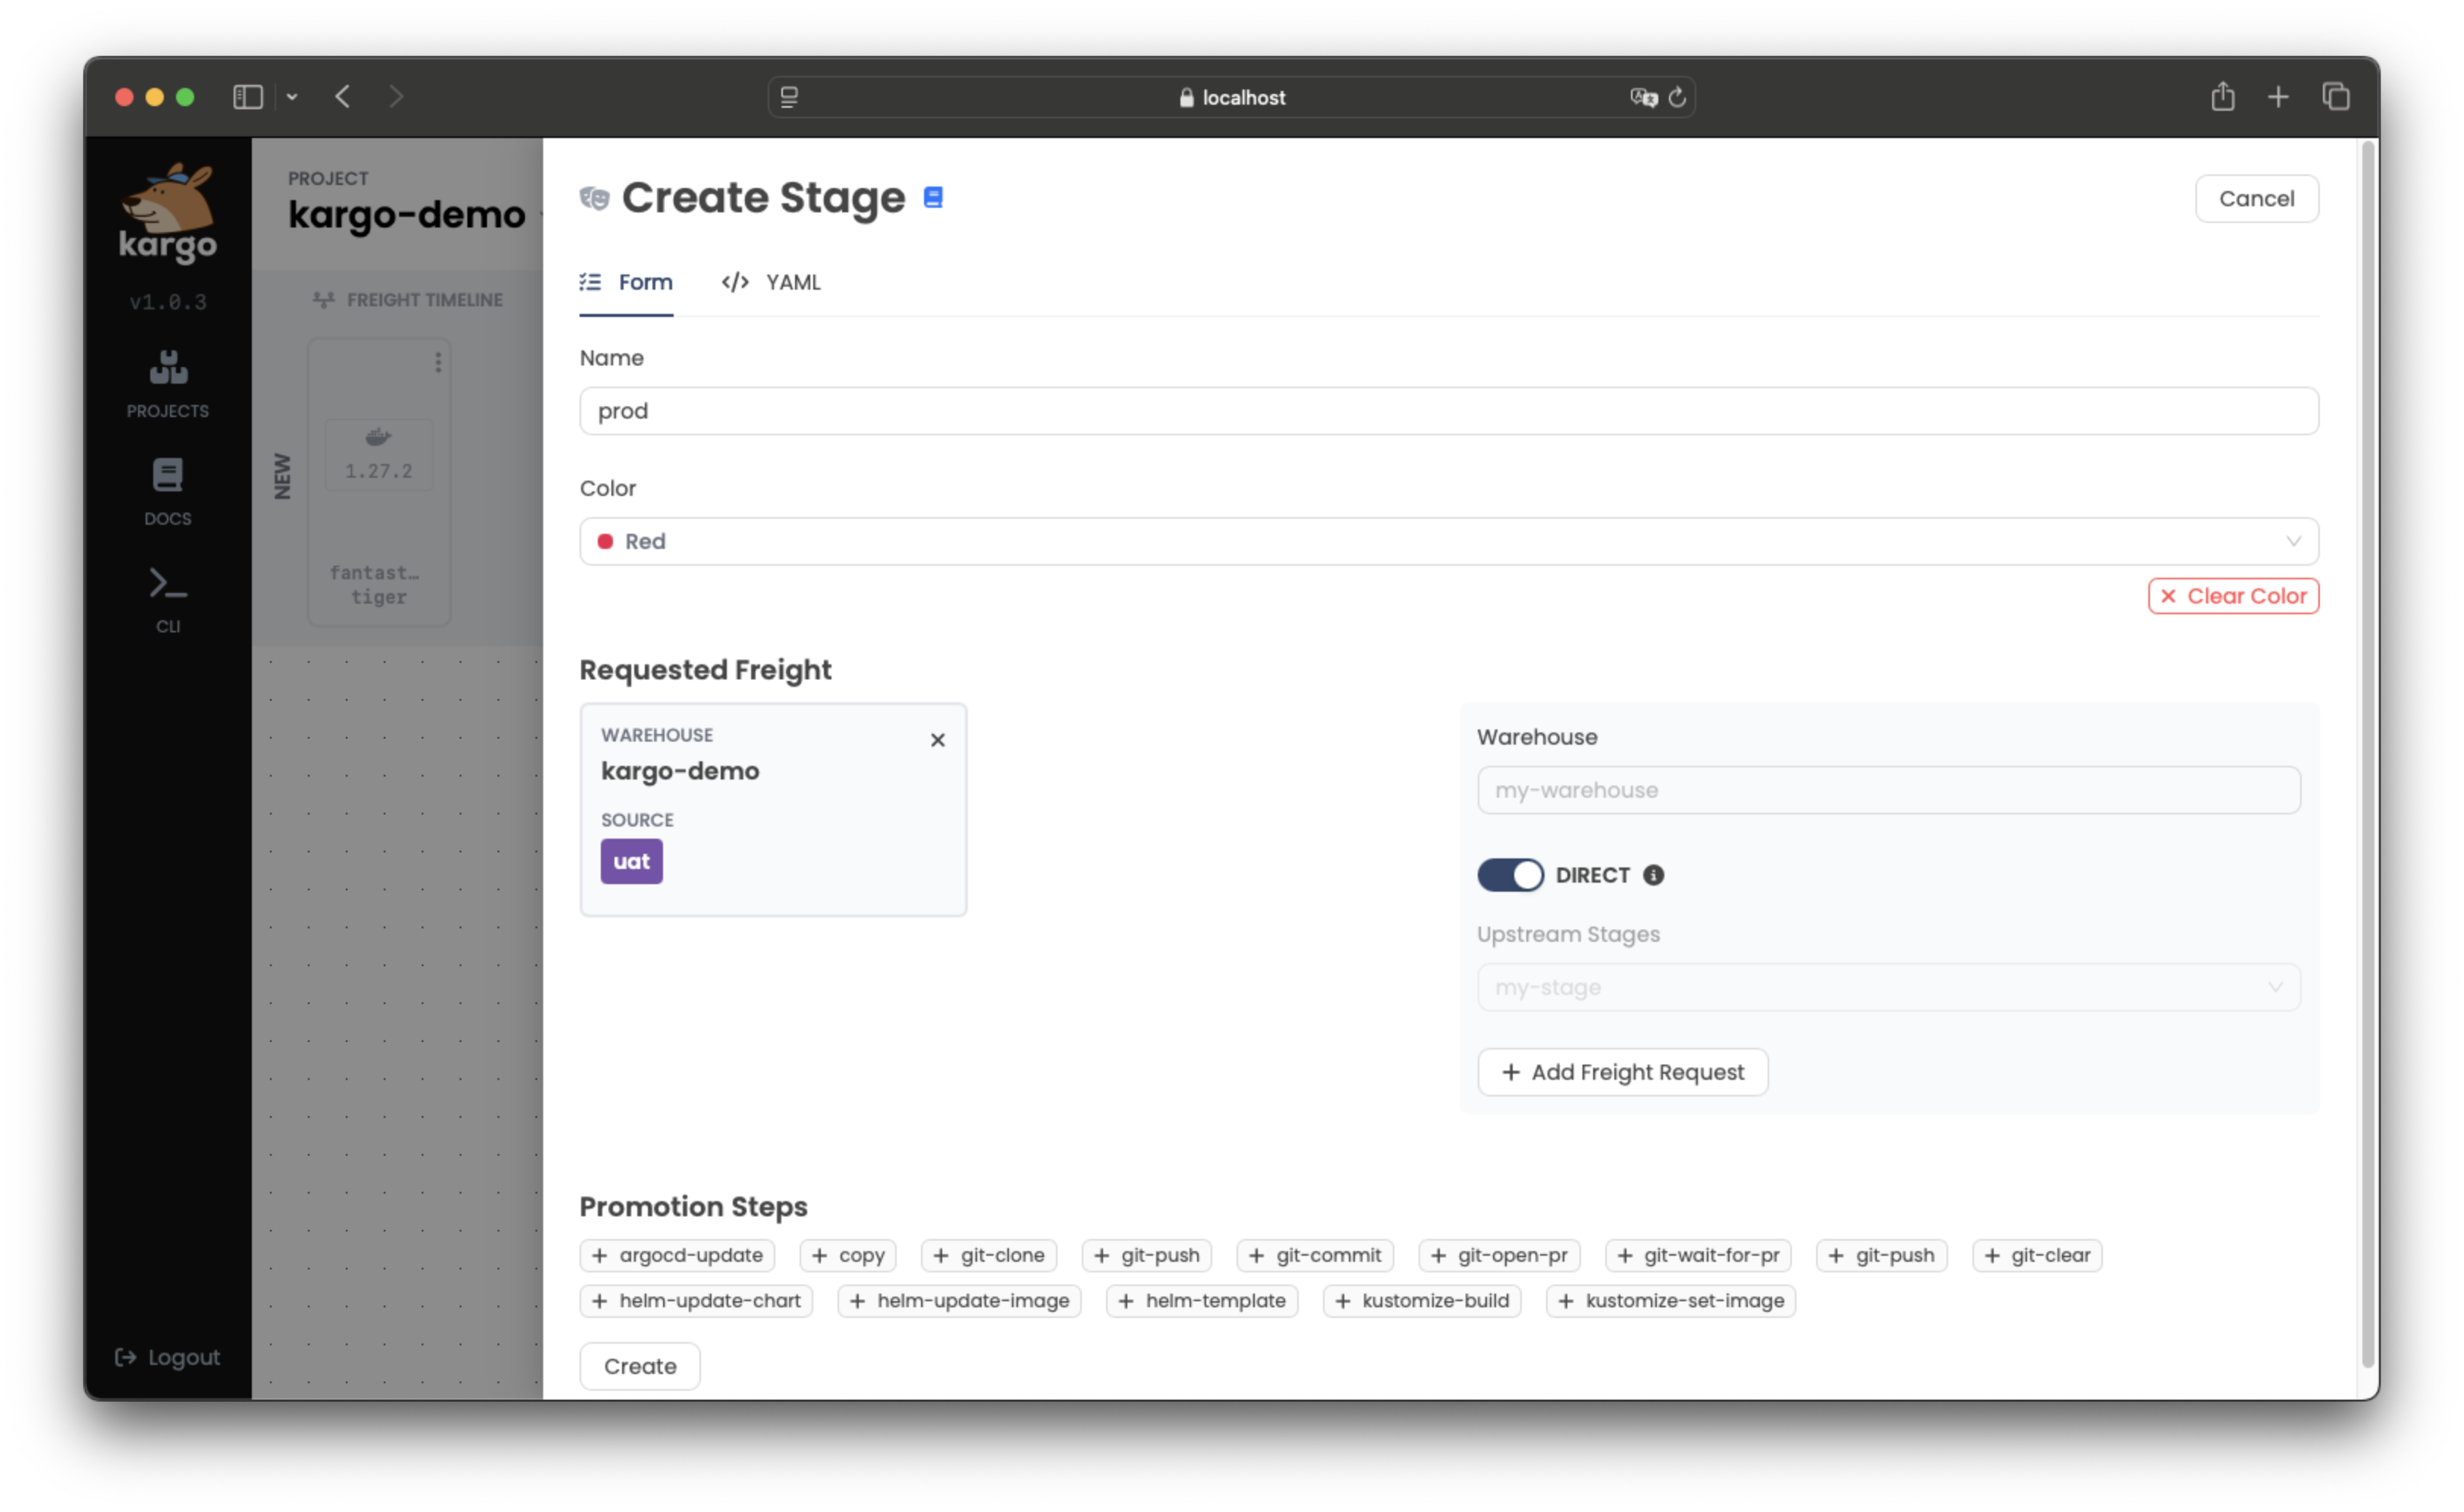Open the Projects sidebar icon
This screenshot has height=1512, width=2464.
[x=168, y=383]
